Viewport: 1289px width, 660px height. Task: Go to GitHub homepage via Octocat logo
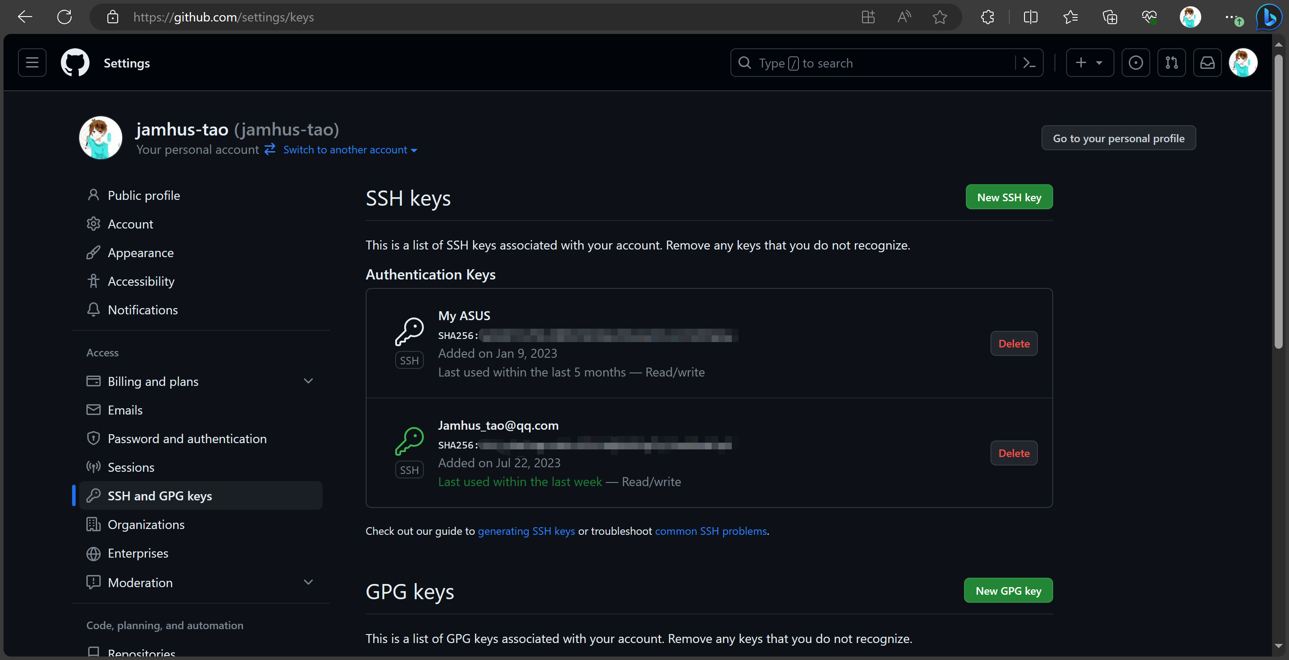75,63
